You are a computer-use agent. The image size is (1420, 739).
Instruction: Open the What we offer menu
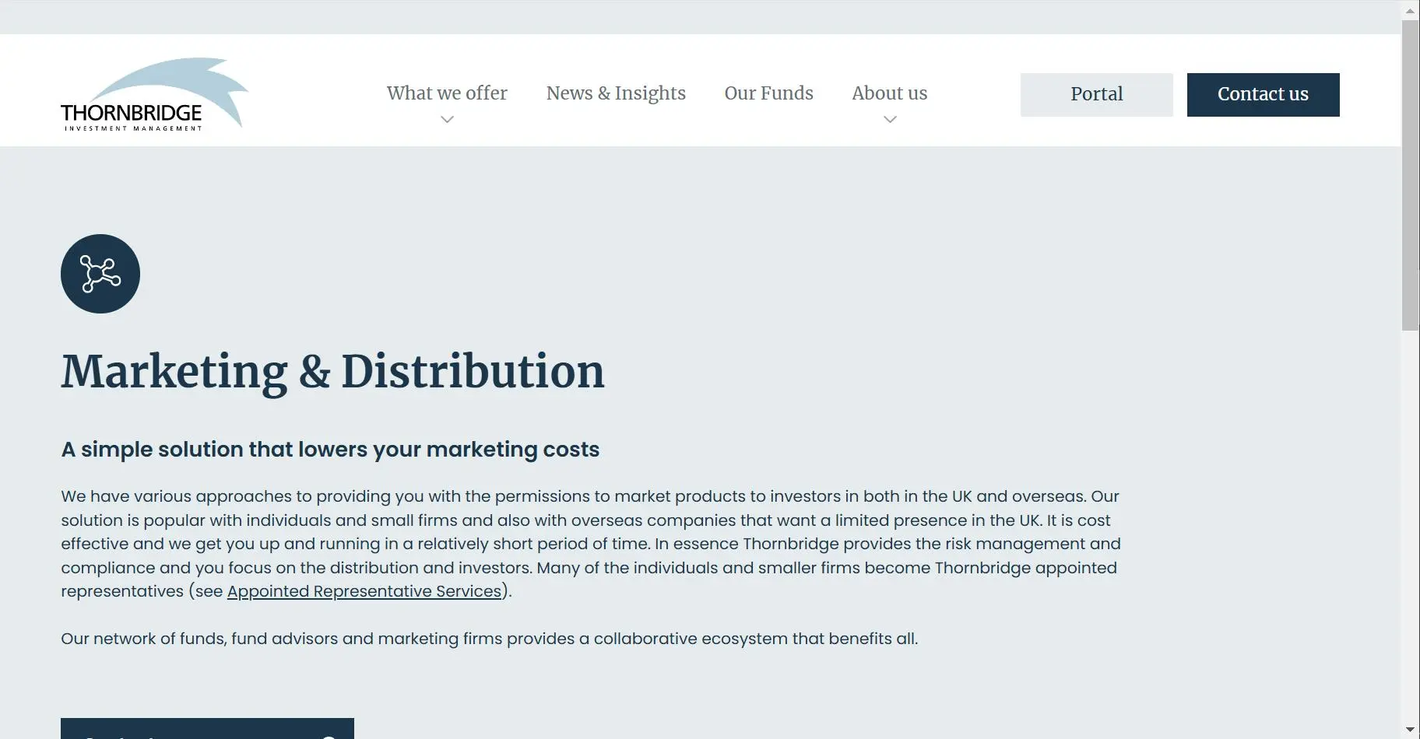447,93
